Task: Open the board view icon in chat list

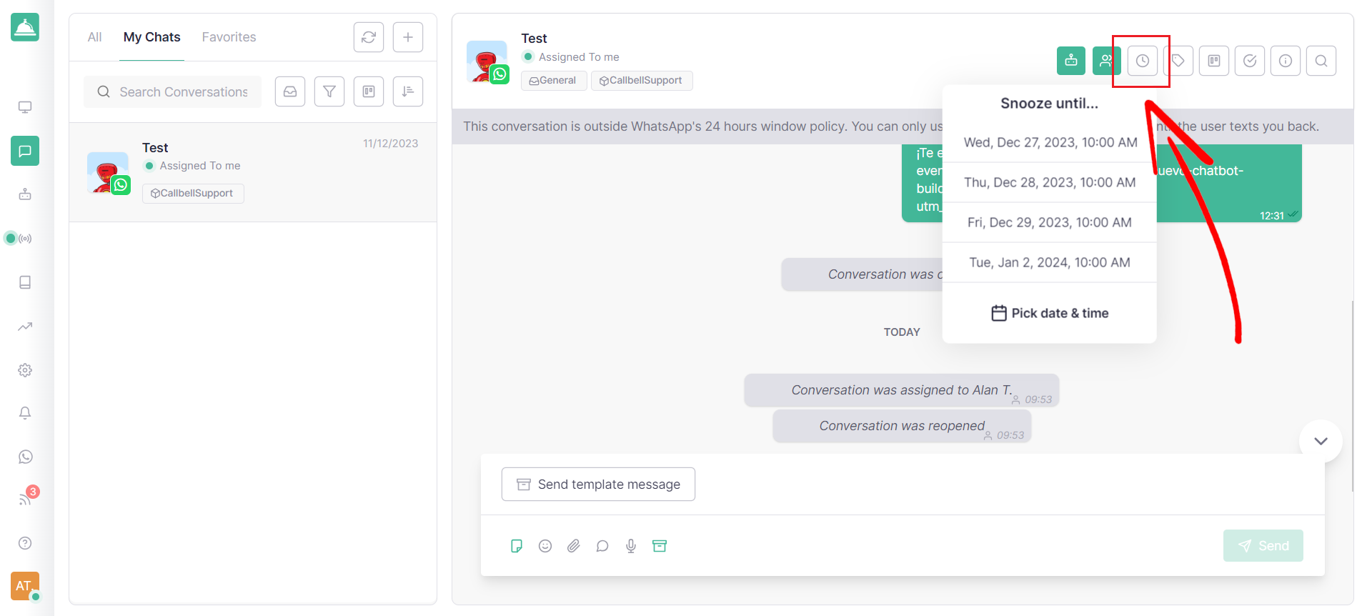Action: point(369,91)
